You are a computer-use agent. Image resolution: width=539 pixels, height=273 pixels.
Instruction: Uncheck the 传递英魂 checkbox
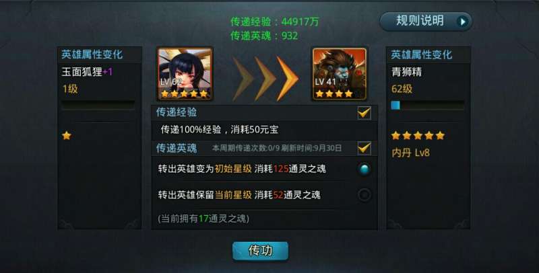(x=364, y=148)
